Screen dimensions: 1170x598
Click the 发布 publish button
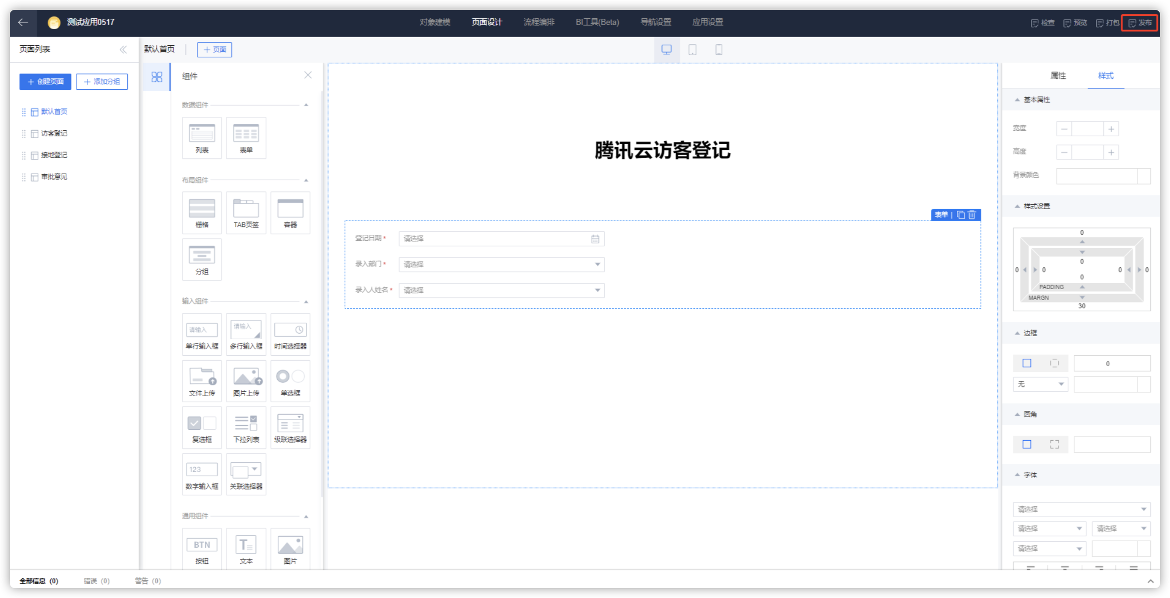click(x=1140, y=23)
